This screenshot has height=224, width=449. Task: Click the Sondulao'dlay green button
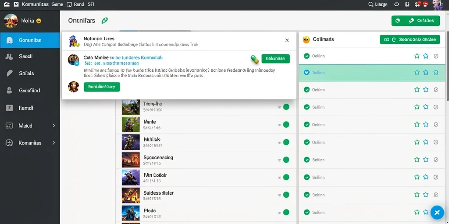[102, 87]
